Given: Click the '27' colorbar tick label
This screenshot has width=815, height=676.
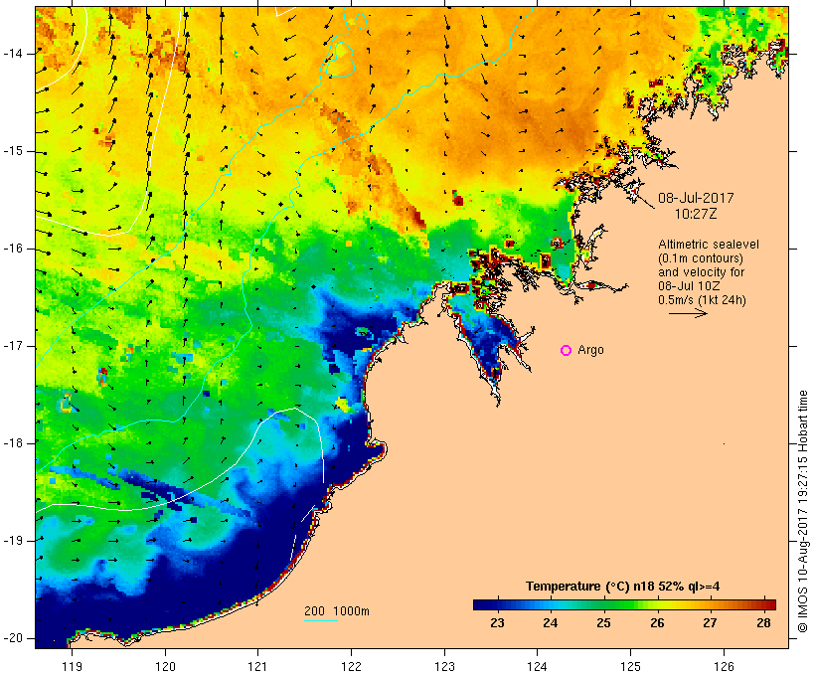Looking at the screenshot, I should point(710,623).
